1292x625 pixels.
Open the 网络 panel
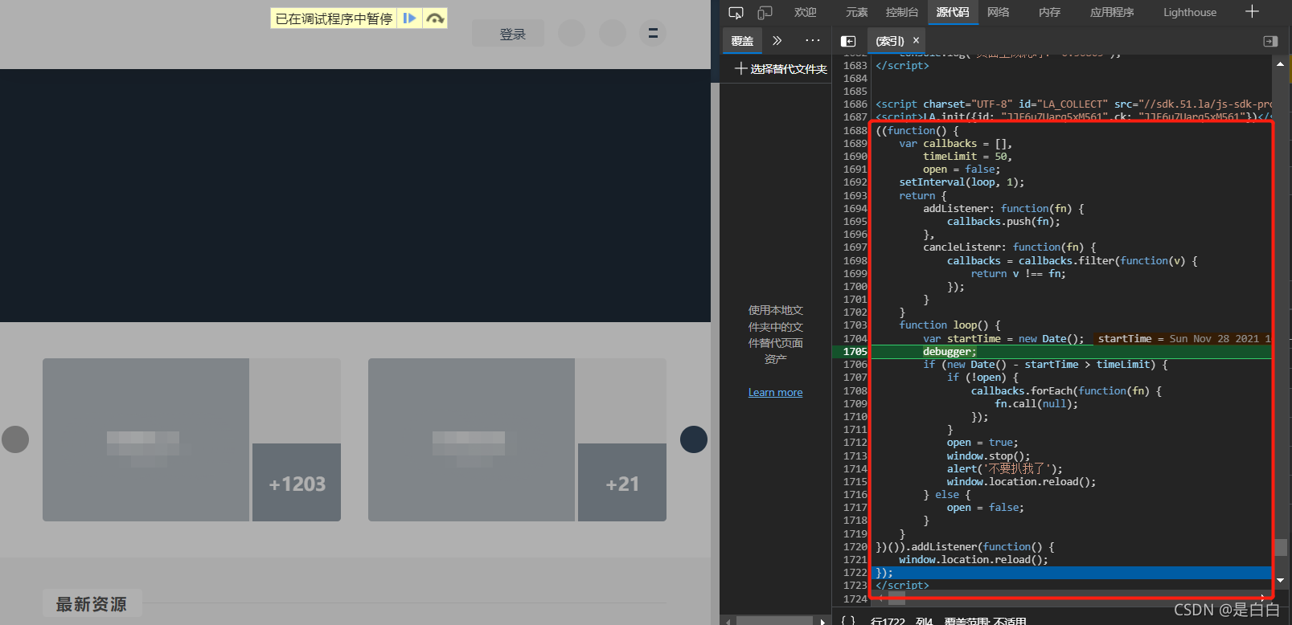(x=999, y=12)
